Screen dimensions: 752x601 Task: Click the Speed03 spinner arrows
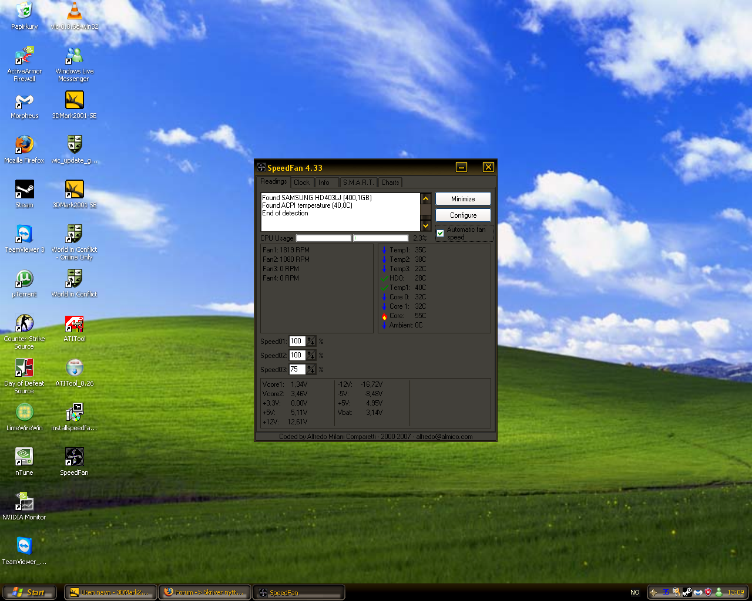(x=311, y=369)
